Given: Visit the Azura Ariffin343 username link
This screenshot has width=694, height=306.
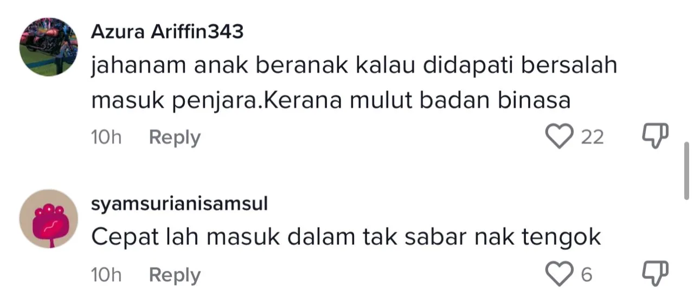Looking at the screenshot, I should point(167,32).
